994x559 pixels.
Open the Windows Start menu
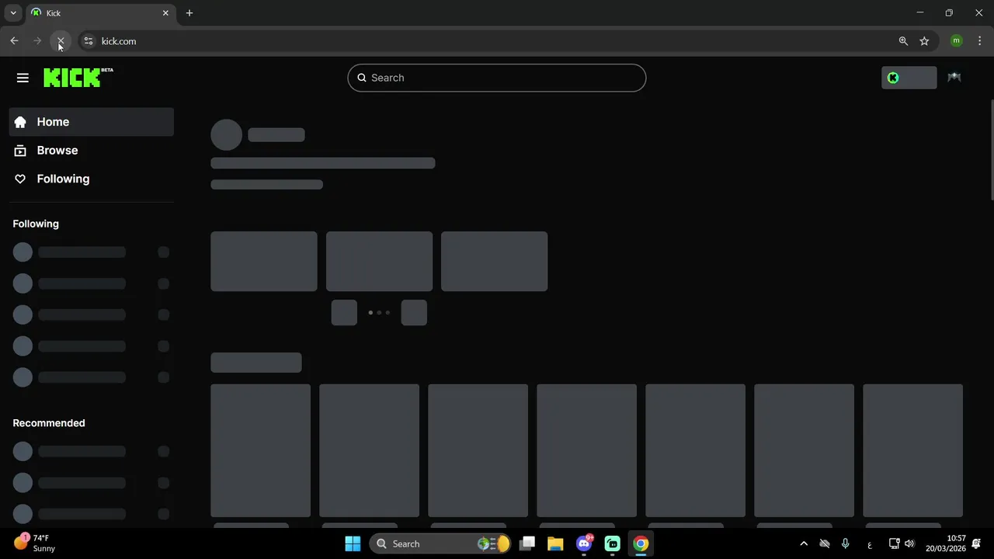point(353,543)
